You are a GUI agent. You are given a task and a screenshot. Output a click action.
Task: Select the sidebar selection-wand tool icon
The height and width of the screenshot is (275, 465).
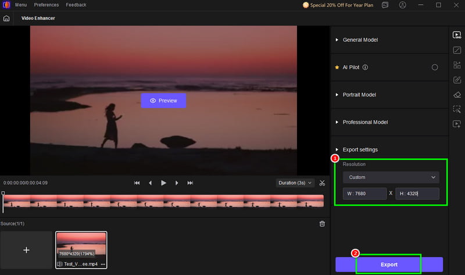coord(457,109)
